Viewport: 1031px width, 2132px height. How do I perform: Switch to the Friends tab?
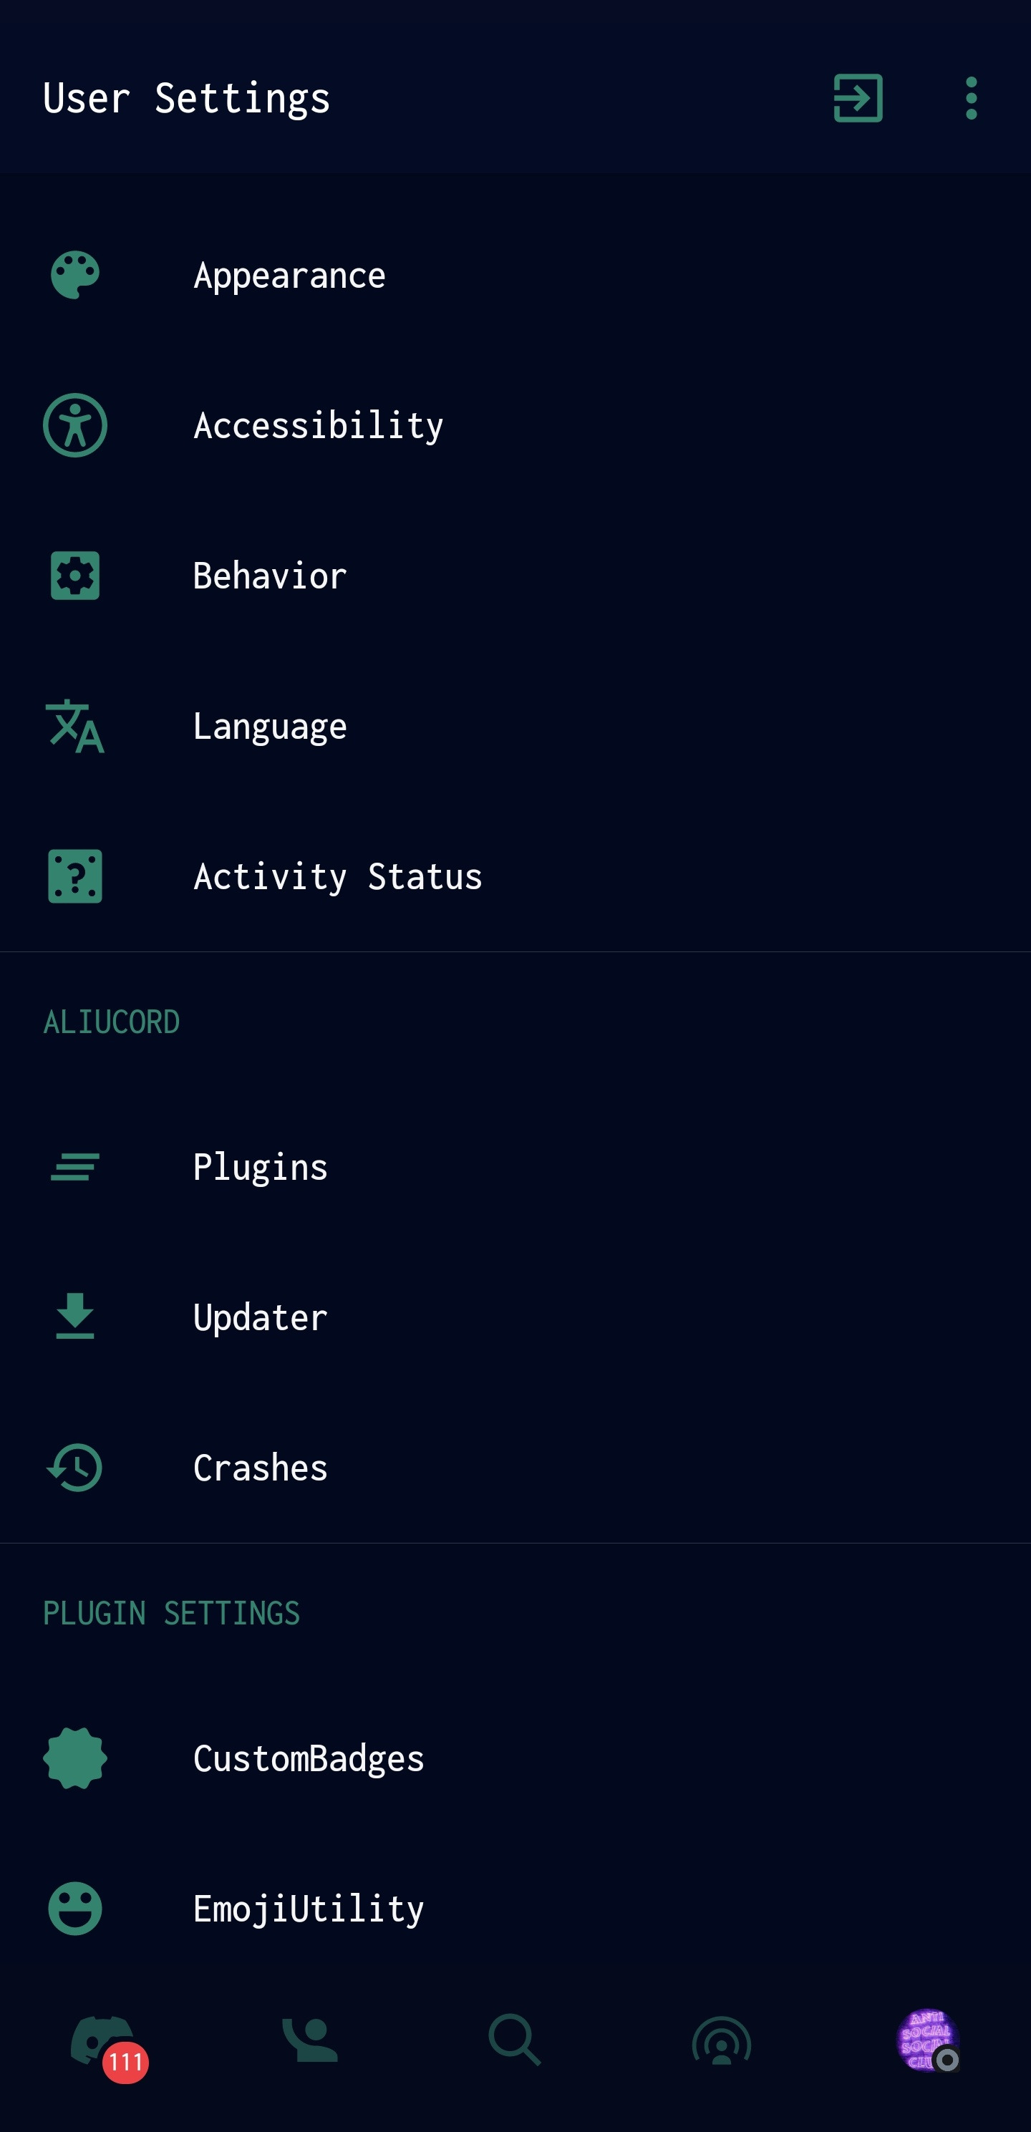[x=309, y=2041]
